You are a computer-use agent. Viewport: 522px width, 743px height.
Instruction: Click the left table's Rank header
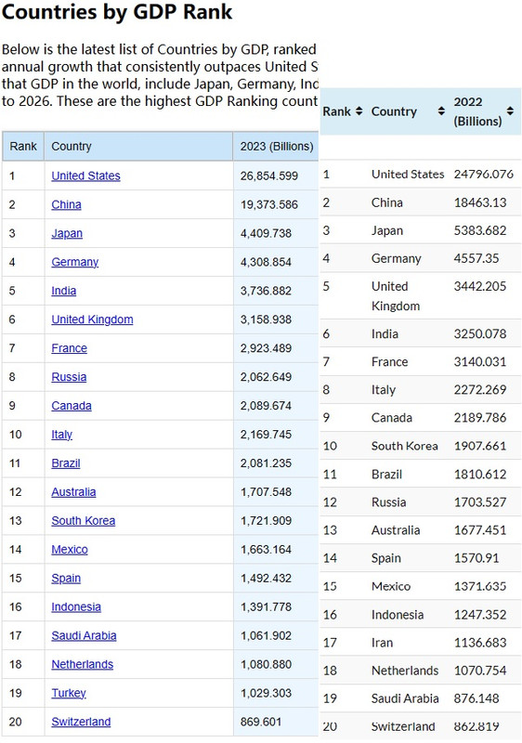[23, 147]
